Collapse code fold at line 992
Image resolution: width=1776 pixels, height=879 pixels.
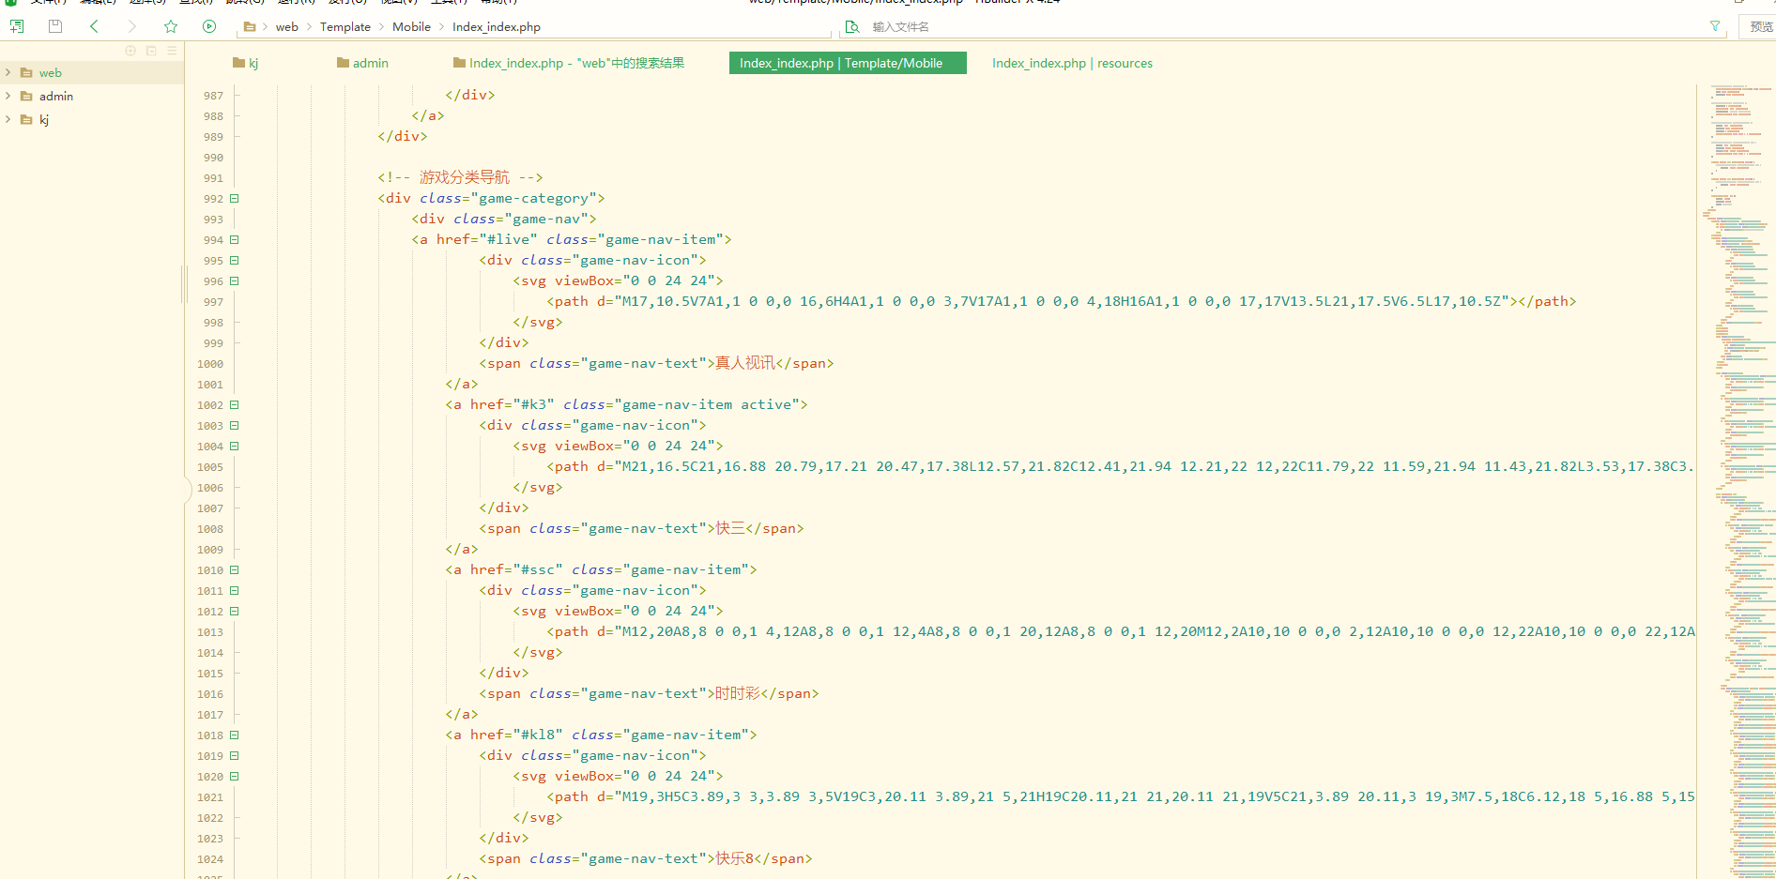(235, 199)
